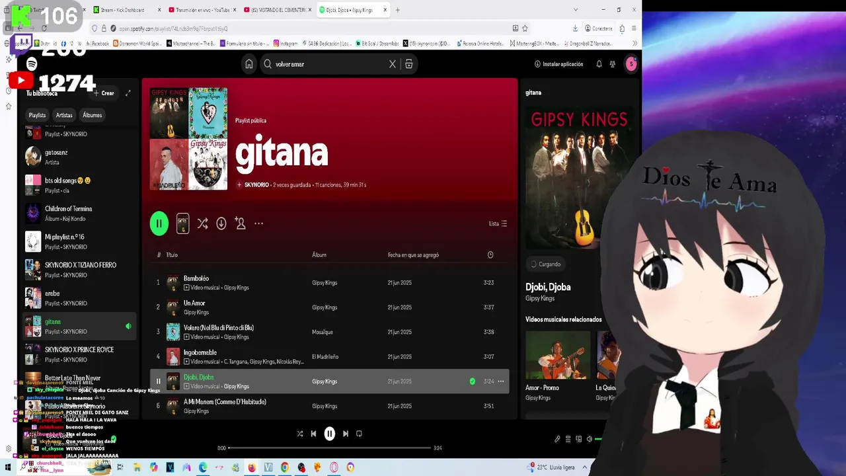This screenshot has width=846, height=476.
Task: Open El Madrileño album link
Action: coord(325,357)
